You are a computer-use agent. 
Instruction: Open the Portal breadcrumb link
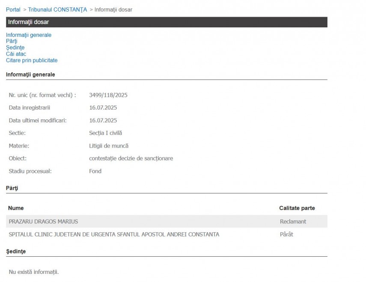tap(13, 9)
